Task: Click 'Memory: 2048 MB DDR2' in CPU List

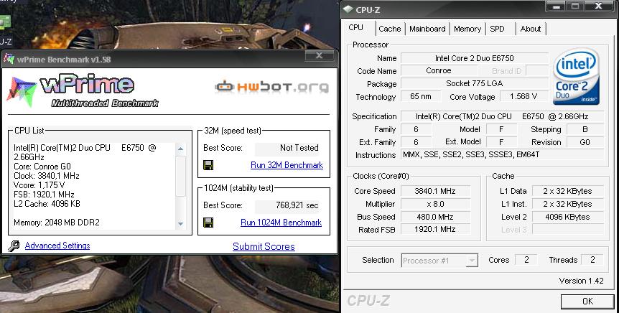Action: pos(57,223)
